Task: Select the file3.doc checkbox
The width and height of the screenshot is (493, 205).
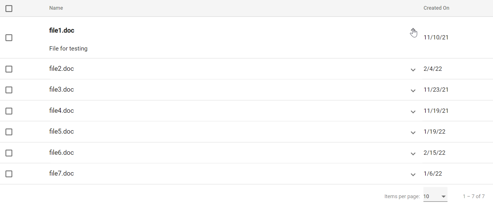Action: tap(9, 90)
